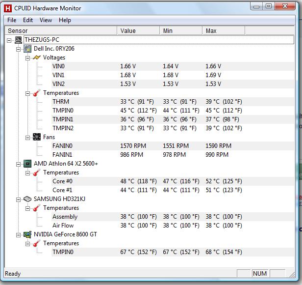Close the Hardware Monitor window

click(x=285, y=6)
